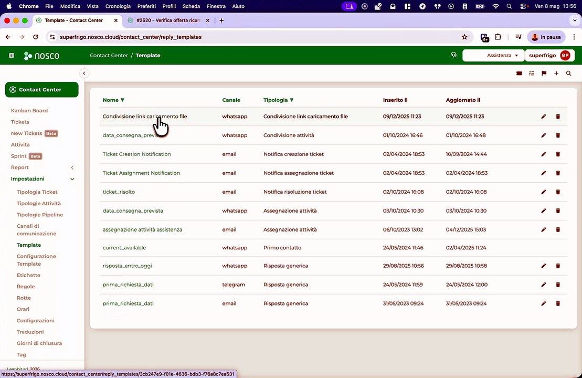Click the flag icon in page toolbar
Screen dimensions: 582x378
[544, 73]
